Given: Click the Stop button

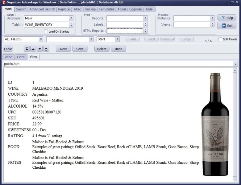Looking at the screenshot, I should point(187,39).
